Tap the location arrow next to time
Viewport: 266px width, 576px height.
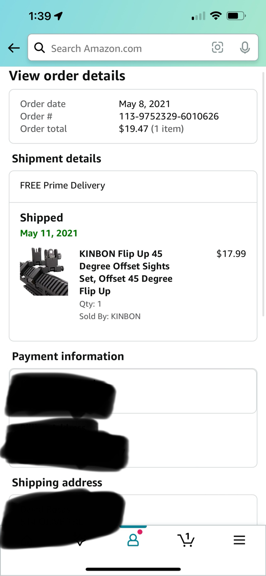pos(59,16)
